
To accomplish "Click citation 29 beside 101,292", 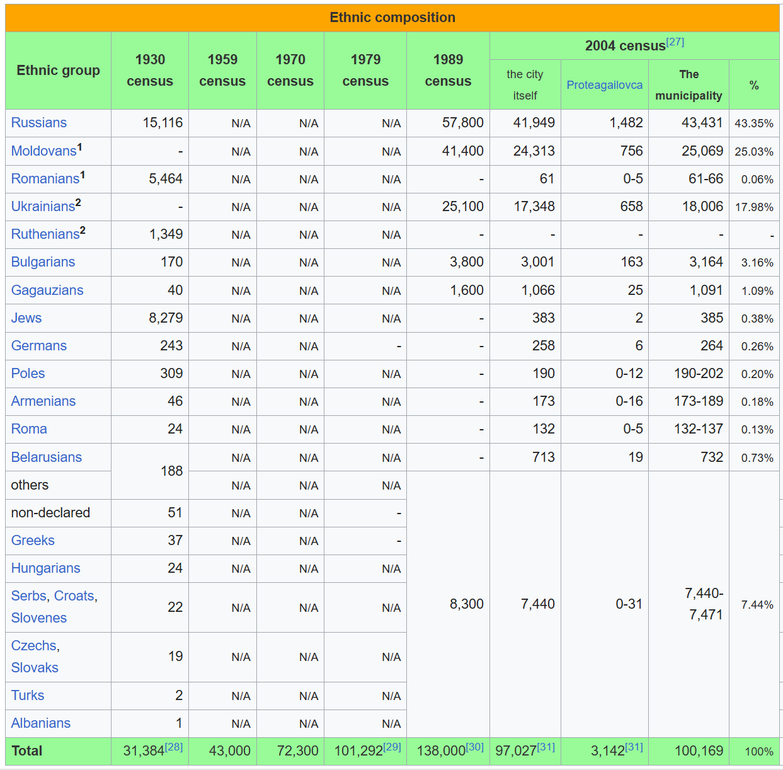I will 392,747.
